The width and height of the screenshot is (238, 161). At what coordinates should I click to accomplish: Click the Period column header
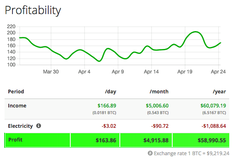(x=16, y=92)
